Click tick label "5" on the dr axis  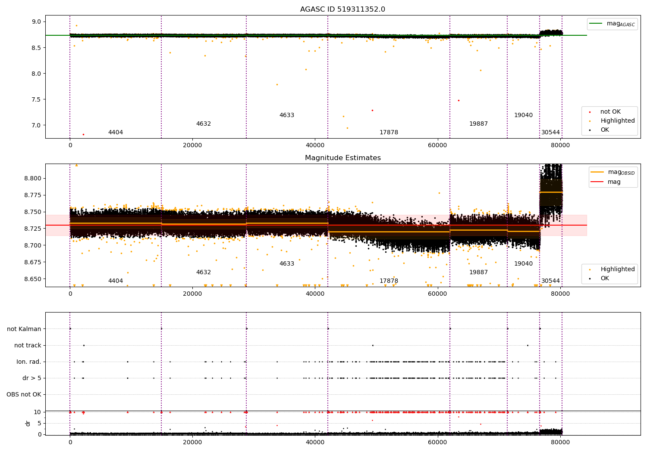[40, 424]
